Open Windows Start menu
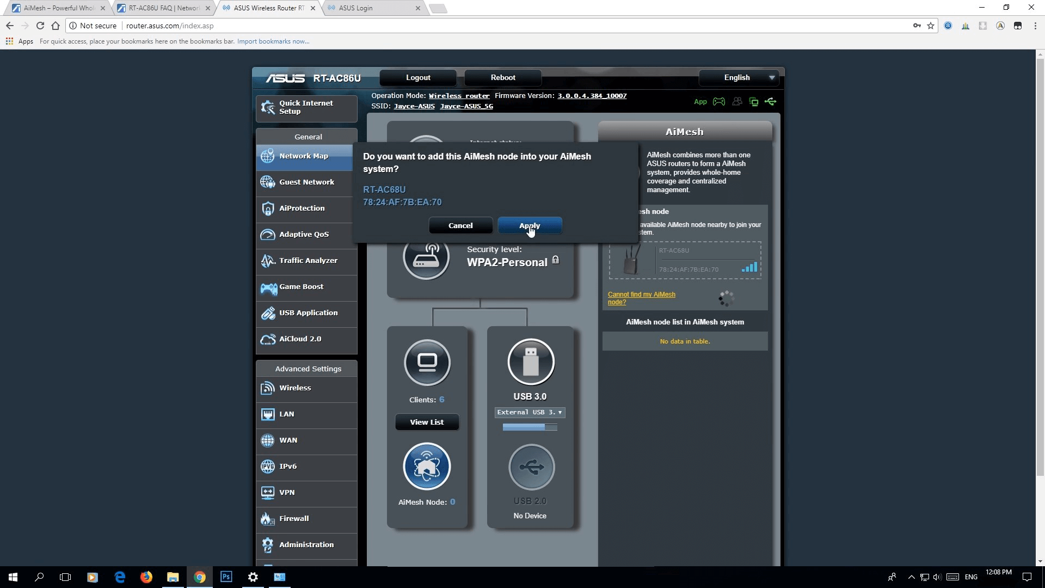 [13, 577]
